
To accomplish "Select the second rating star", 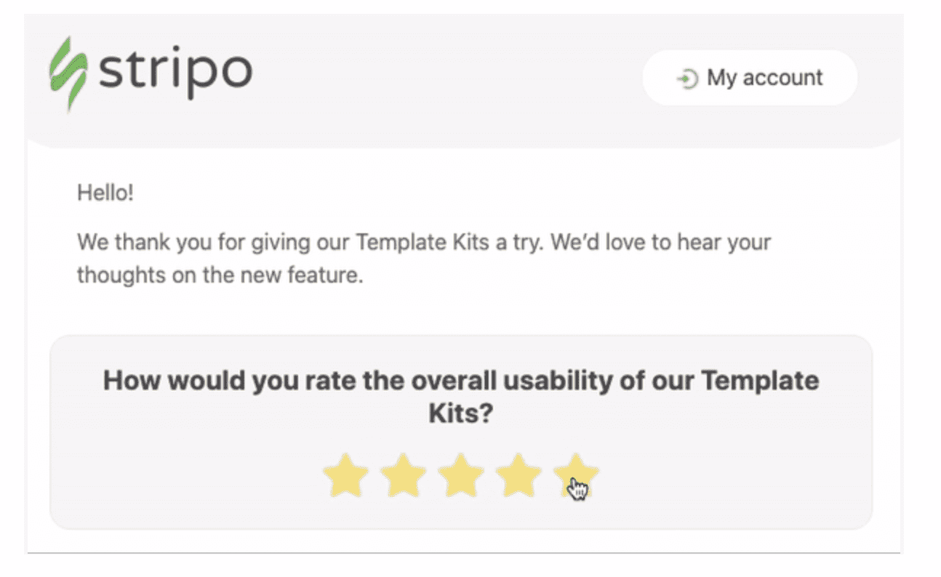I will click(x=403, y=476).
